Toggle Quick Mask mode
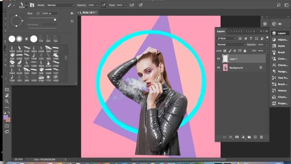This screenshot has width=291, height=164. [7, 126]
